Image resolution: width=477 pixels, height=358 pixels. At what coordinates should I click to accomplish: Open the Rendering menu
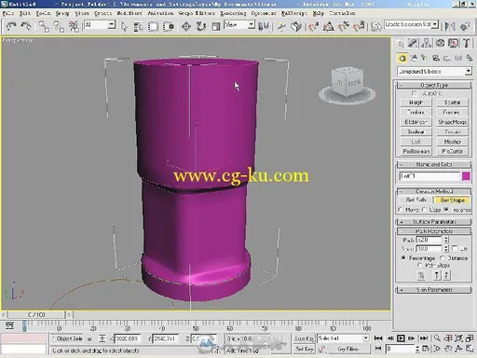click(233, 13)
